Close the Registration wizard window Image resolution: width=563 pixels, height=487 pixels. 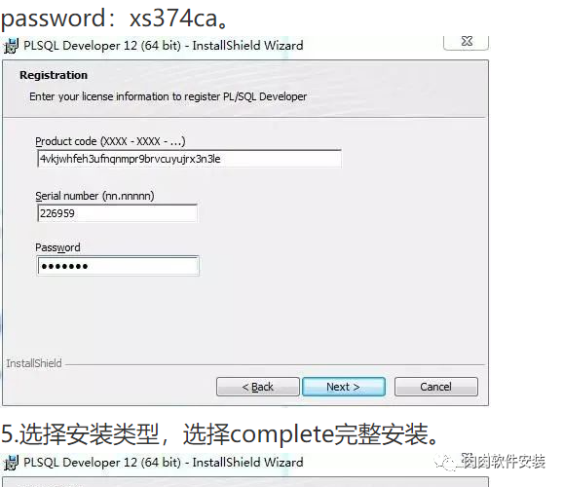pos(467,42)
